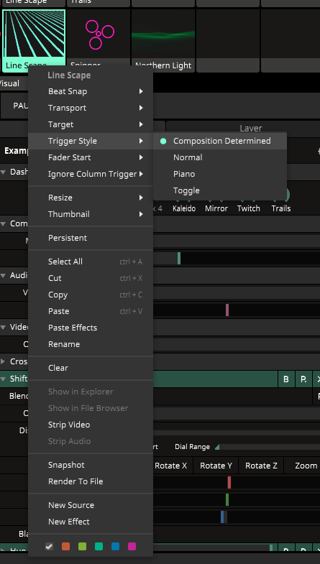The width and height of the screenshot is (320, 564).
Task: Select Piano trigger style
Action: (x=220, y=174)
